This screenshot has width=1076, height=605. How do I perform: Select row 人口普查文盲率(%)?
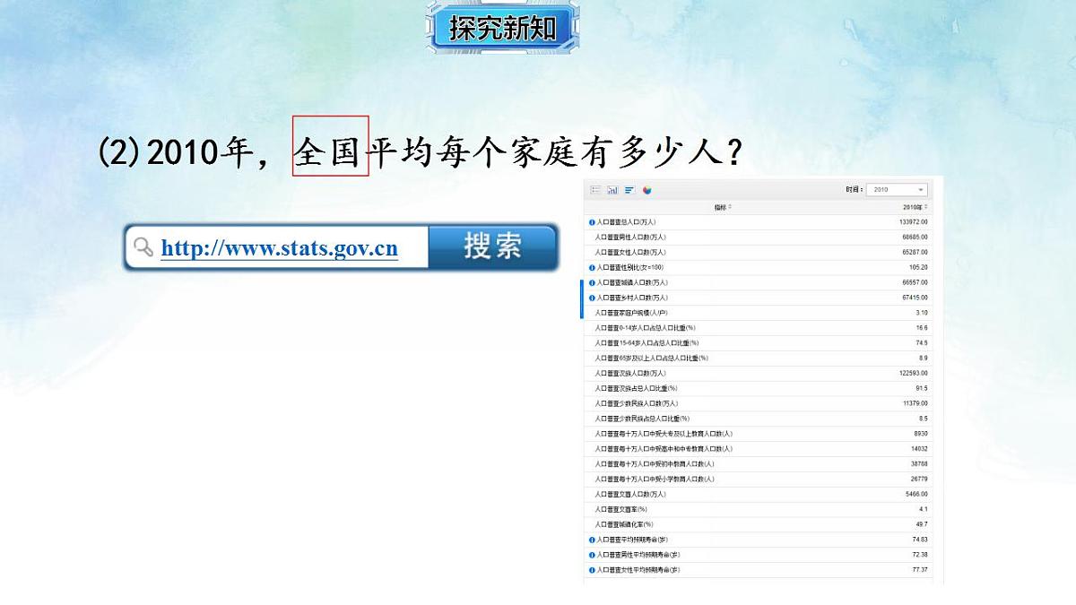click(x=759, y=509)
